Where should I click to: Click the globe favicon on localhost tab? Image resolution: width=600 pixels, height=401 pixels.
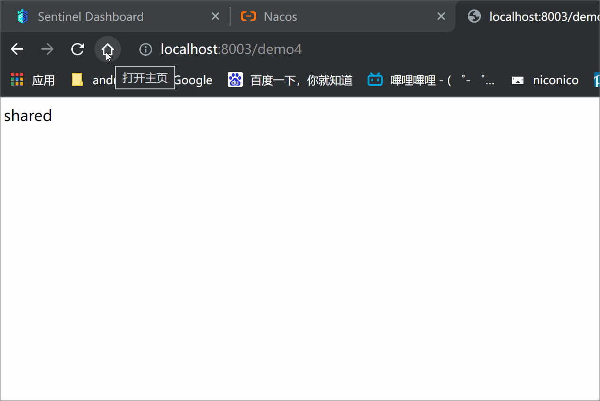[x=474, y=16]
